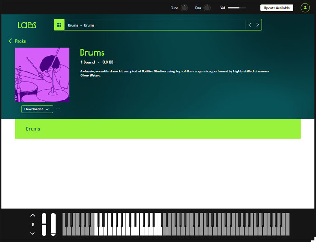Select the Drums sound row

pyautogui.click(x=158, y=128)
